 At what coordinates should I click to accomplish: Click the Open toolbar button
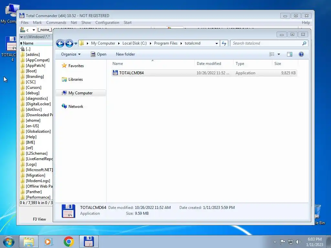[99, 54]
